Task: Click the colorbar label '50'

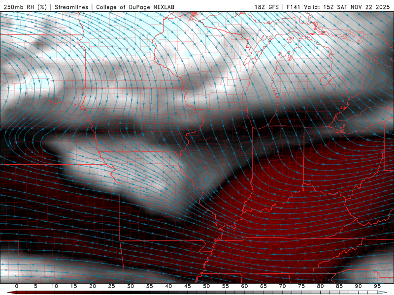Action: click(206, 286)
